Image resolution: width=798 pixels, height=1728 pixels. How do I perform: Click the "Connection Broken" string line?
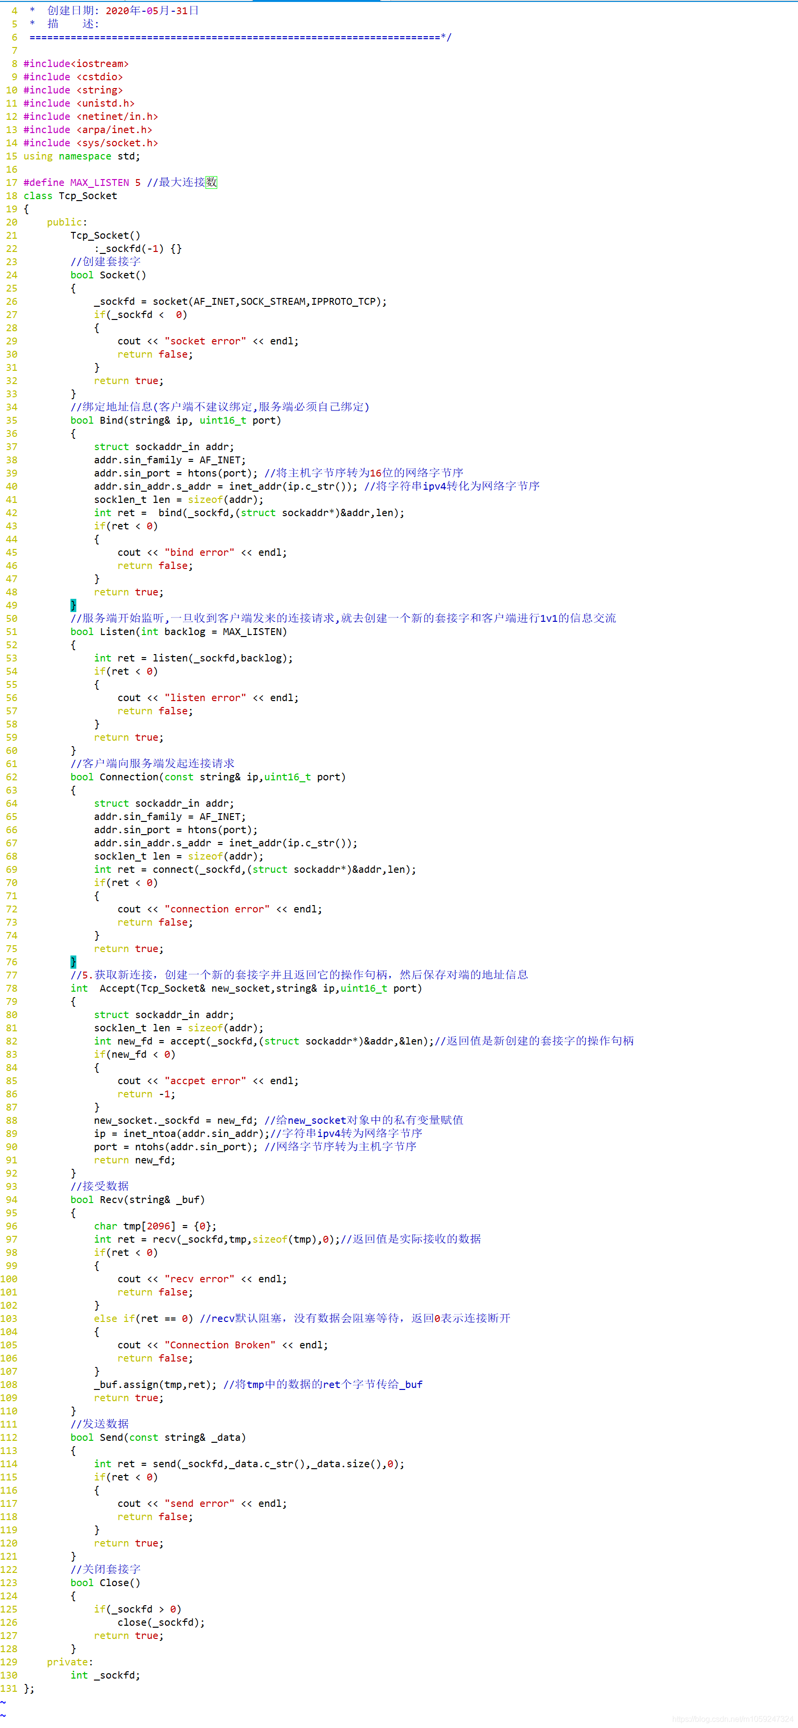pyautogui.click(x=223, y=1345)
